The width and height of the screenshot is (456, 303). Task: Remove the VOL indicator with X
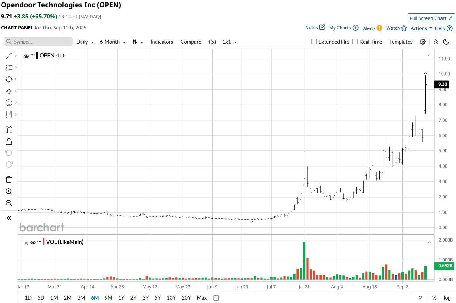click(x=26, y=243)
